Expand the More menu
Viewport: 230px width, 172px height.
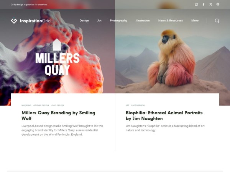click(195, 21)
